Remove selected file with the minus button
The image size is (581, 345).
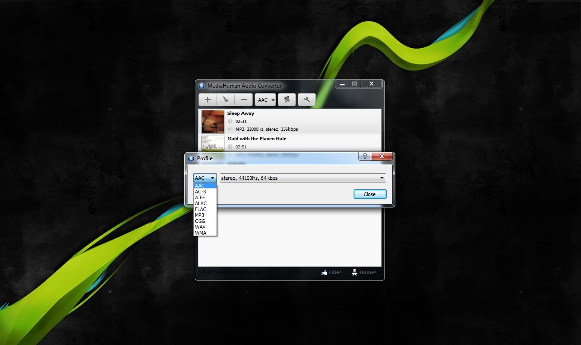click(244, 100)
